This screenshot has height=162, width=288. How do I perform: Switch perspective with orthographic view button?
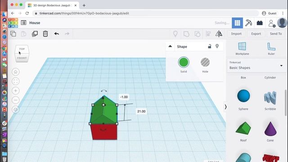16,109
